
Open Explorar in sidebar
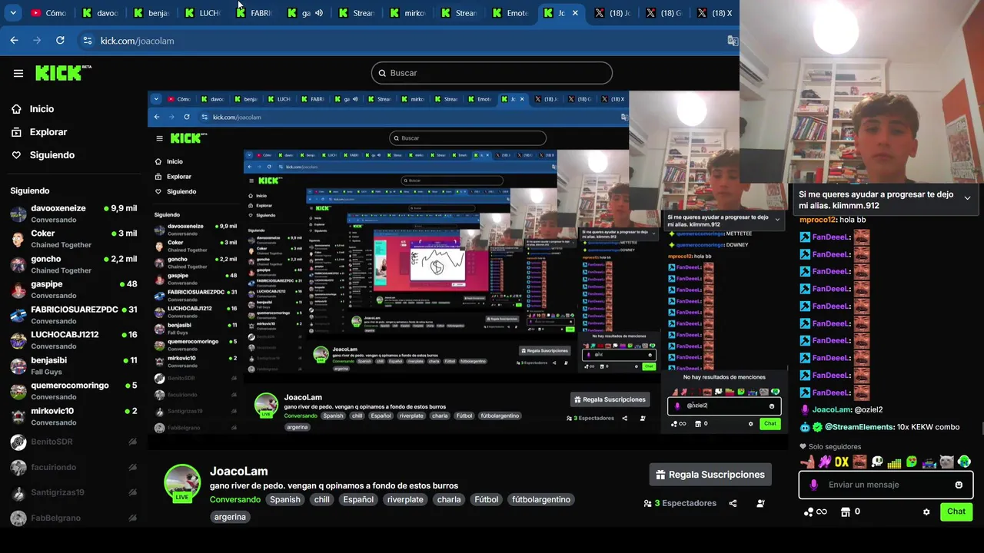[x=48, y=132]
